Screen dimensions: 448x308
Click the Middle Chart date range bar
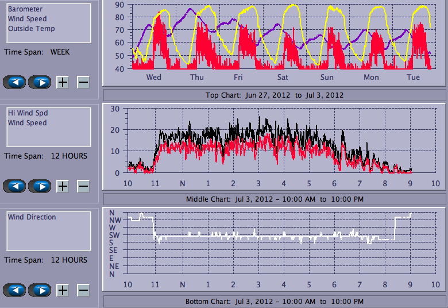point(275,199)
